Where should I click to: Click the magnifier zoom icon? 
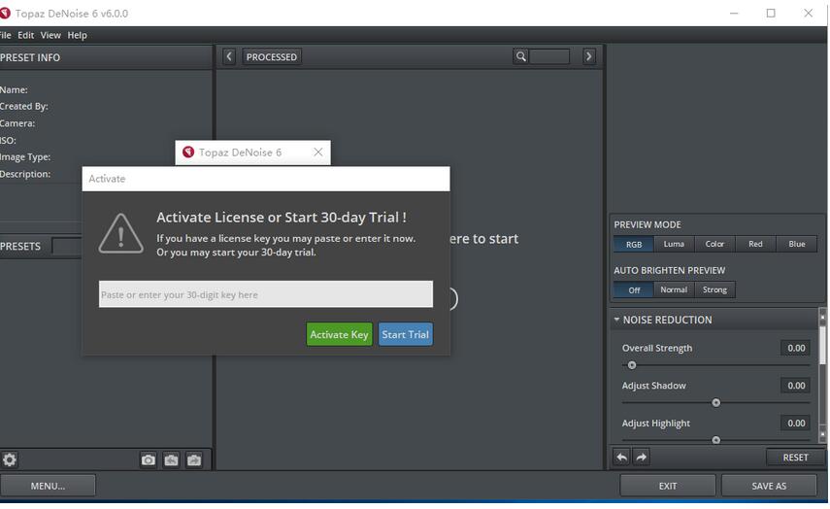521,56
